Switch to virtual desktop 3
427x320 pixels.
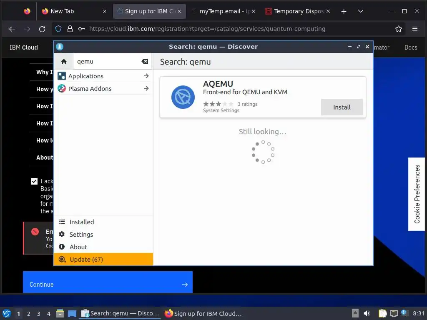coord(39,314)
